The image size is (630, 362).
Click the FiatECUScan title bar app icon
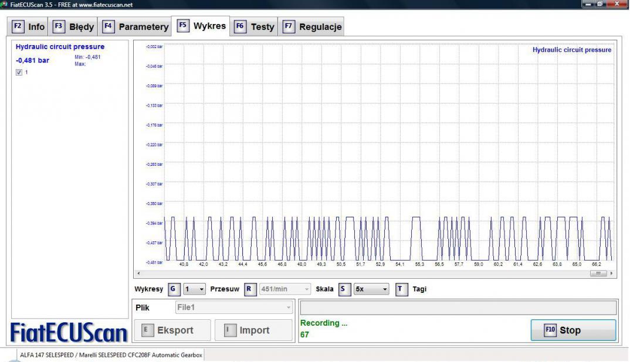click(5, 5)
